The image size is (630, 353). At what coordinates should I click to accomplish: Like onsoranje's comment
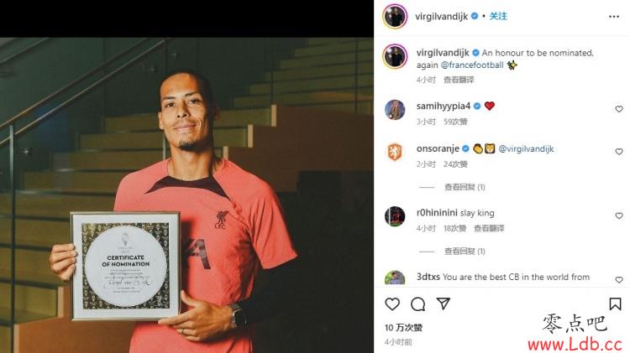point(619,152)
